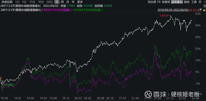Viewport: 206px width, 101px height.
Task: Select the 年 yearly period tab
Action: click(x=73, y=2)
